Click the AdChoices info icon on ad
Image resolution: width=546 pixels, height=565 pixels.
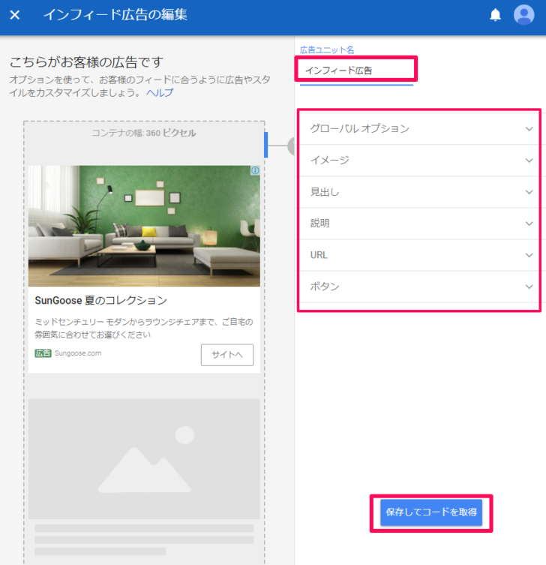[x=255, y=170]
